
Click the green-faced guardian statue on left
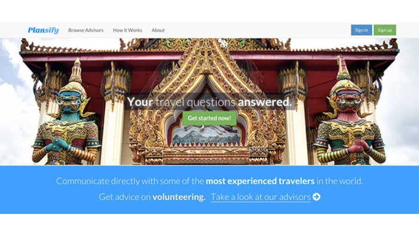click(67, 115)
